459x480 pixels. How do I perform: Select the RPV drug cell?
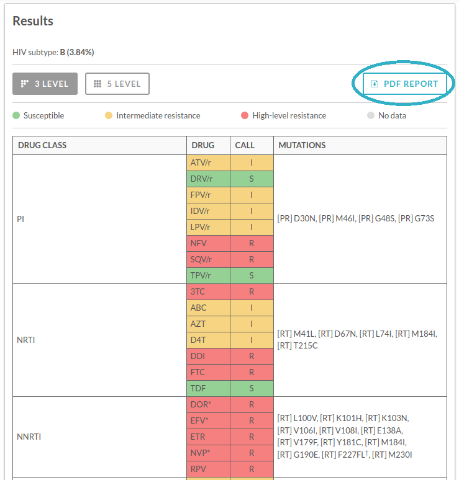tap(208, 469)
